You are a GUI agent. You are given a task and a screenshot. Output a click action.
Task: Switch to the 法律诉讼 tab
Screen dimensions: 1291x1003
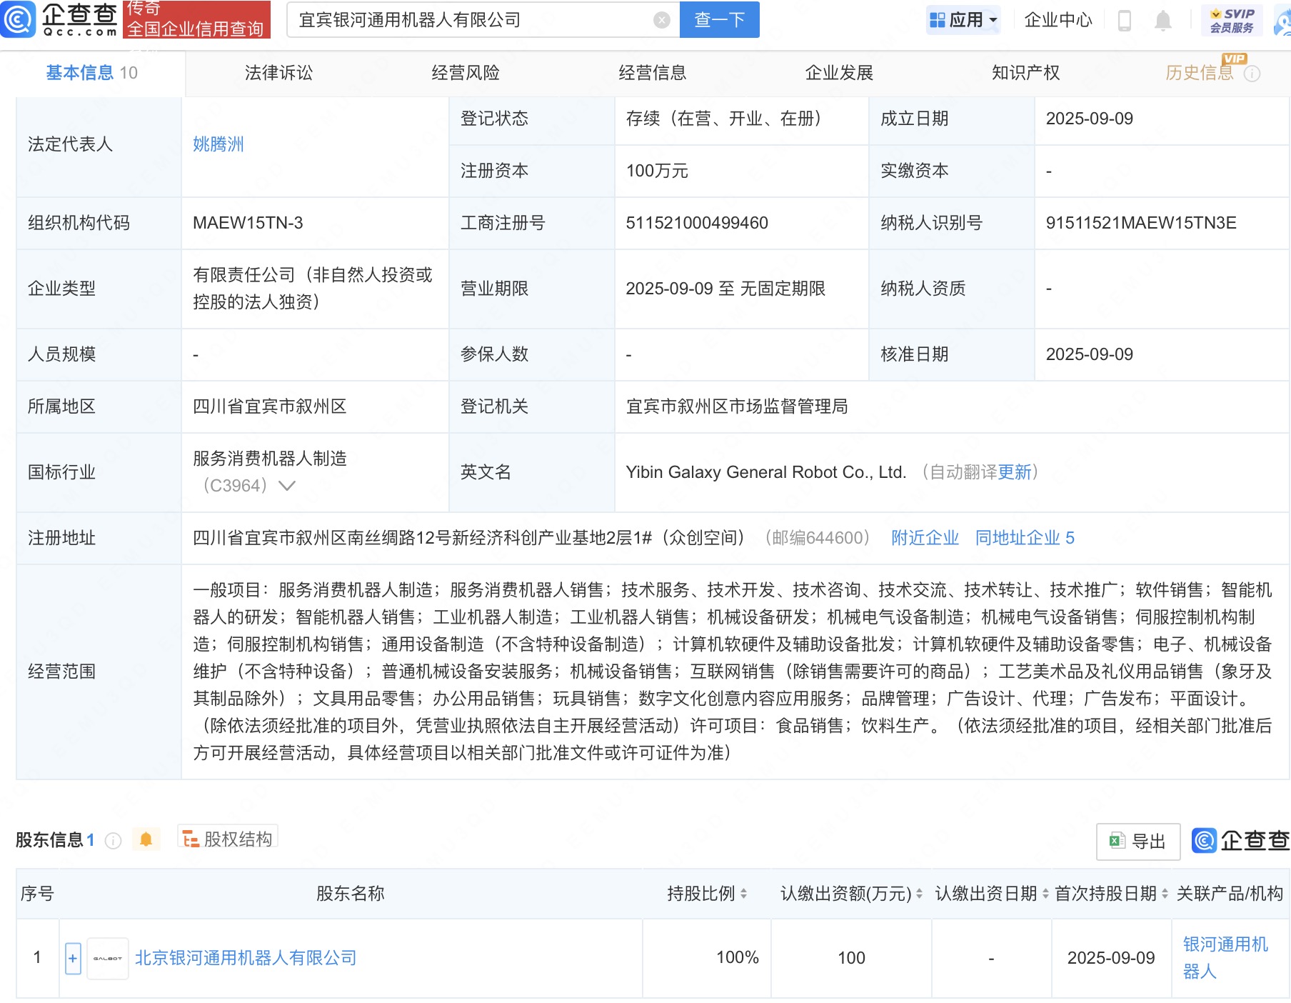click(278, 73)
